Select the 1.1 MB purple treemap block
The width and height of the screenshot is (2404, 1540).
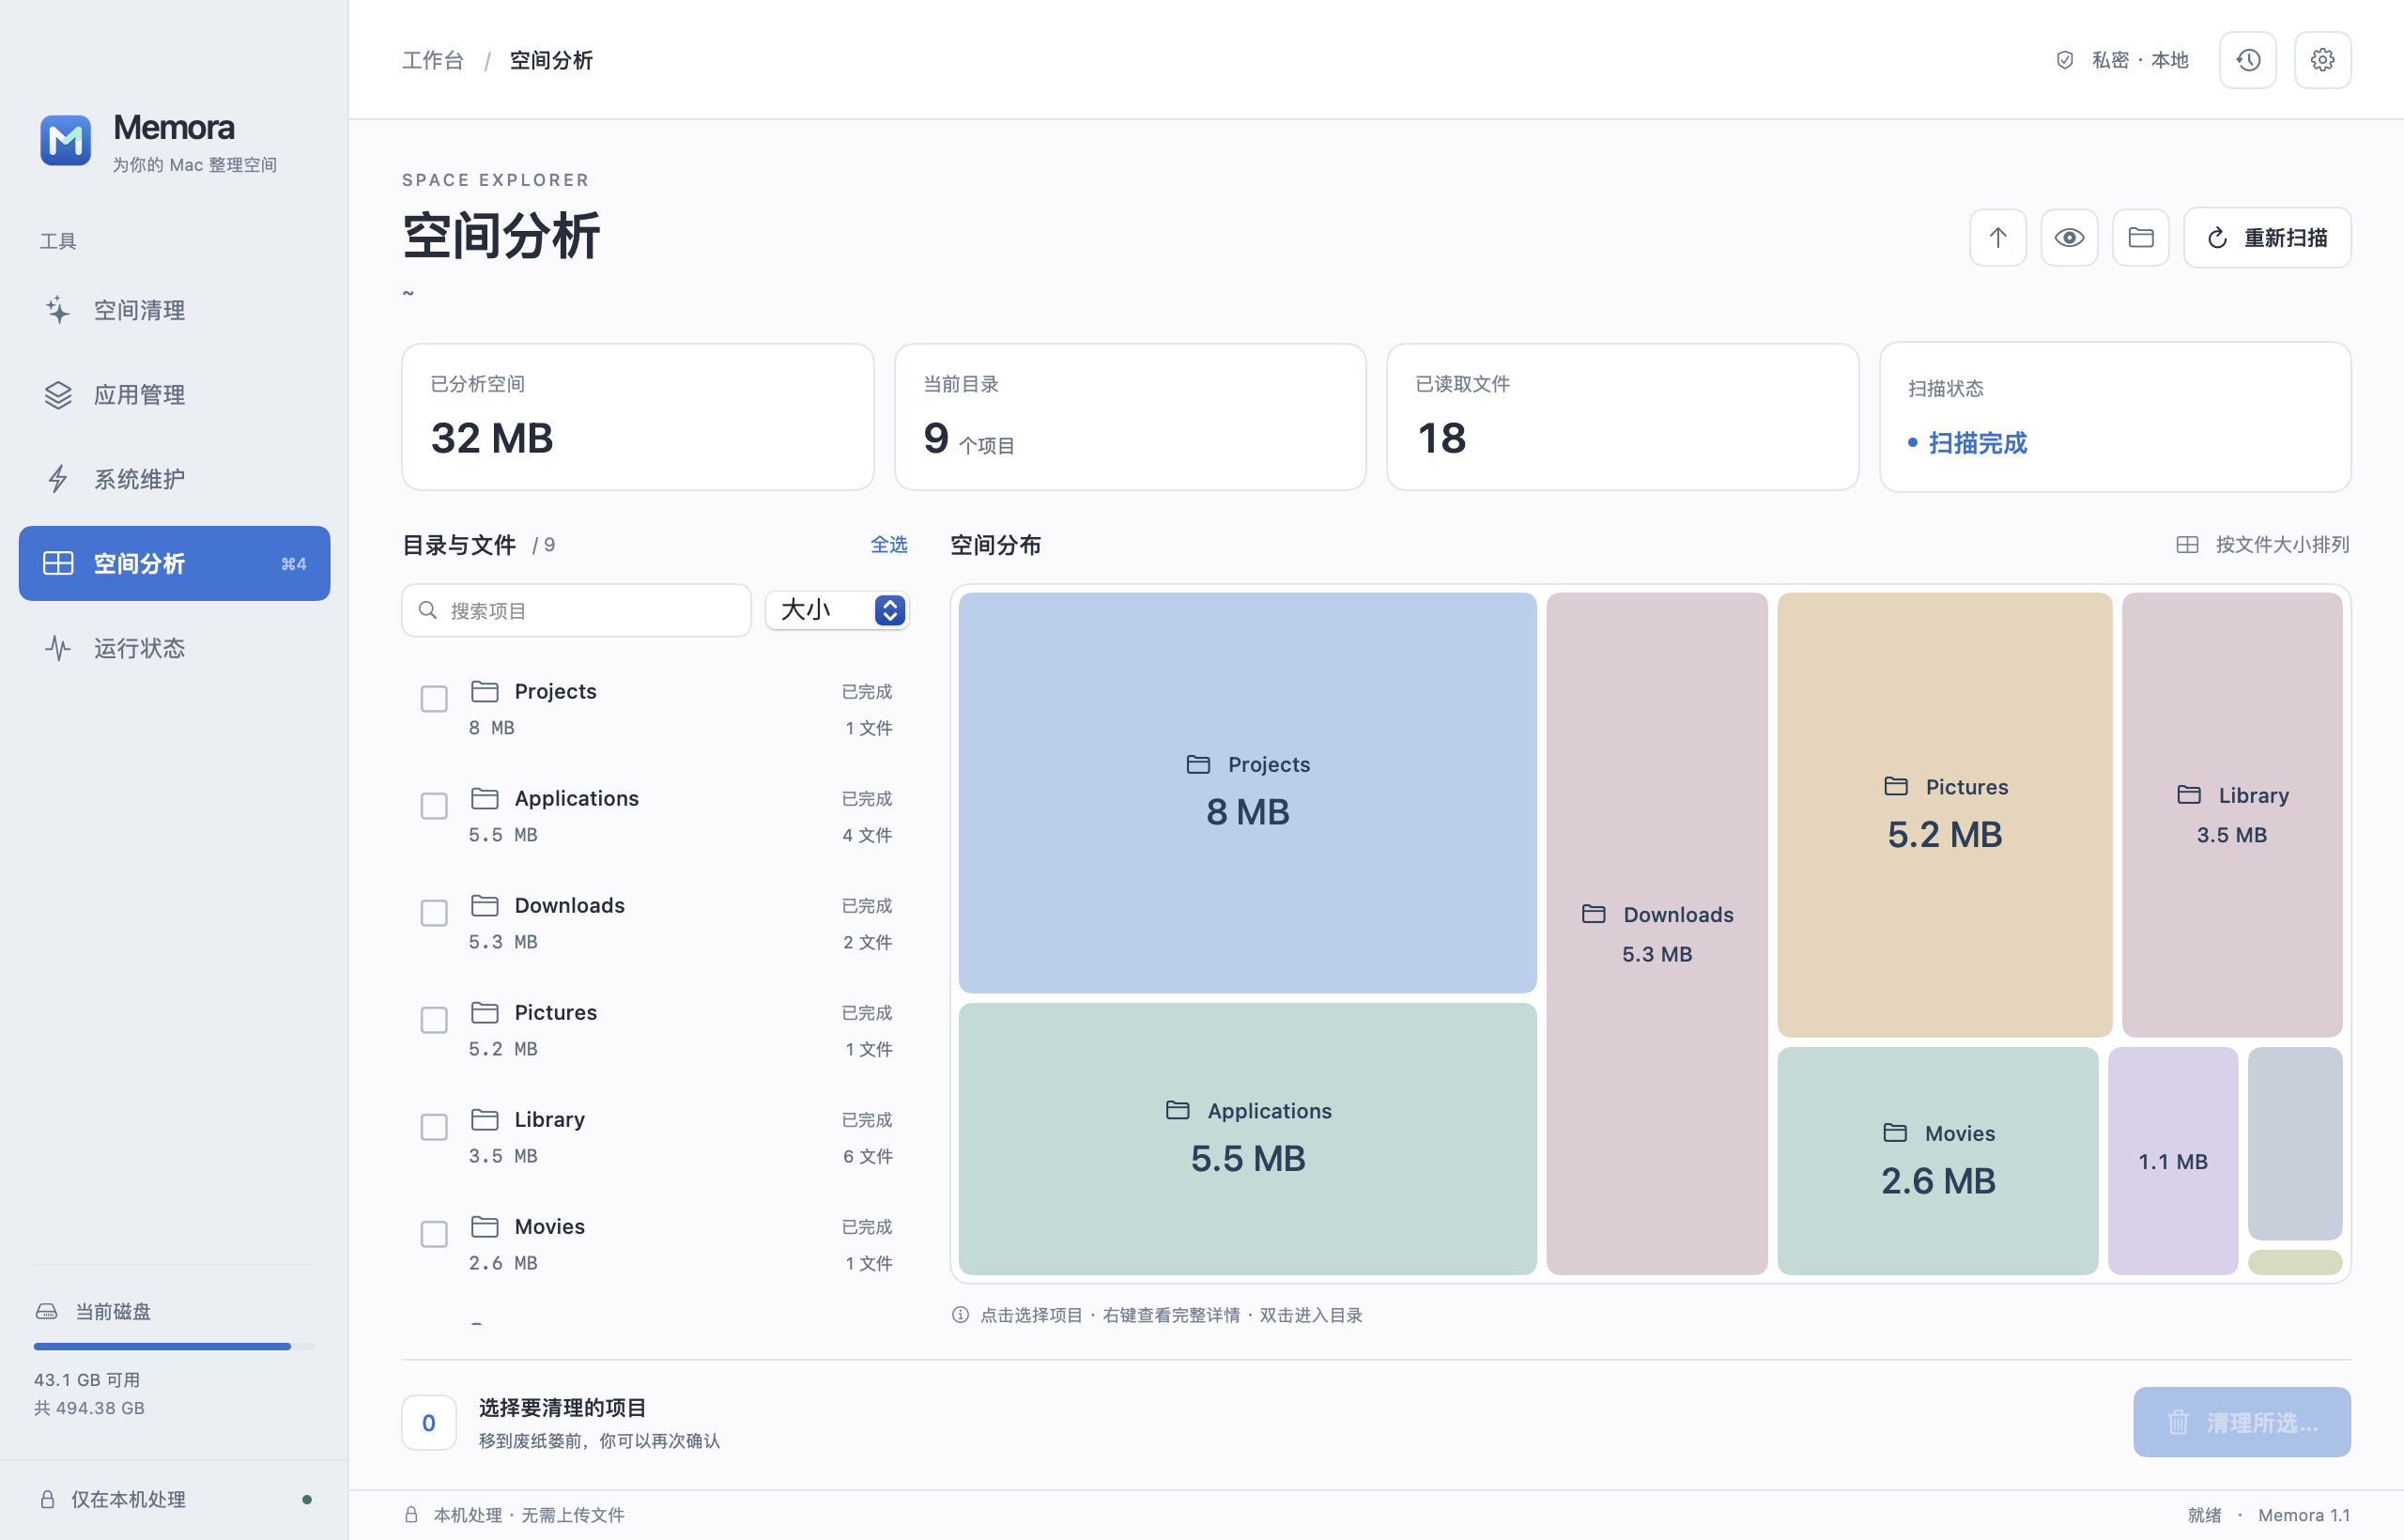2173,1161
